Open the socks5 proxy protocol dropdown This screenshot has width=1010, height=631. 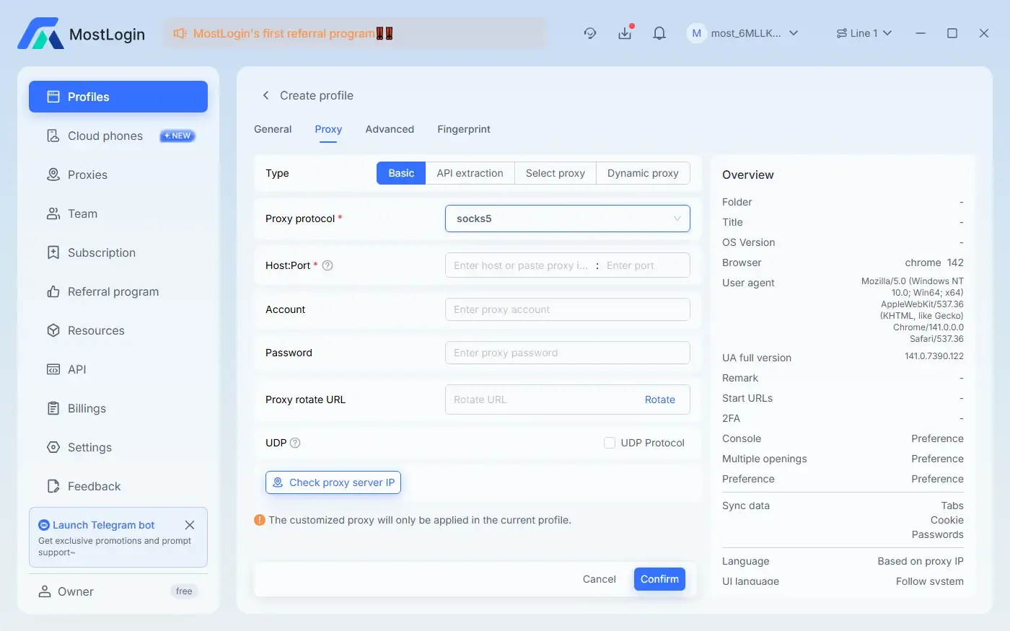(x=567, y=219)
